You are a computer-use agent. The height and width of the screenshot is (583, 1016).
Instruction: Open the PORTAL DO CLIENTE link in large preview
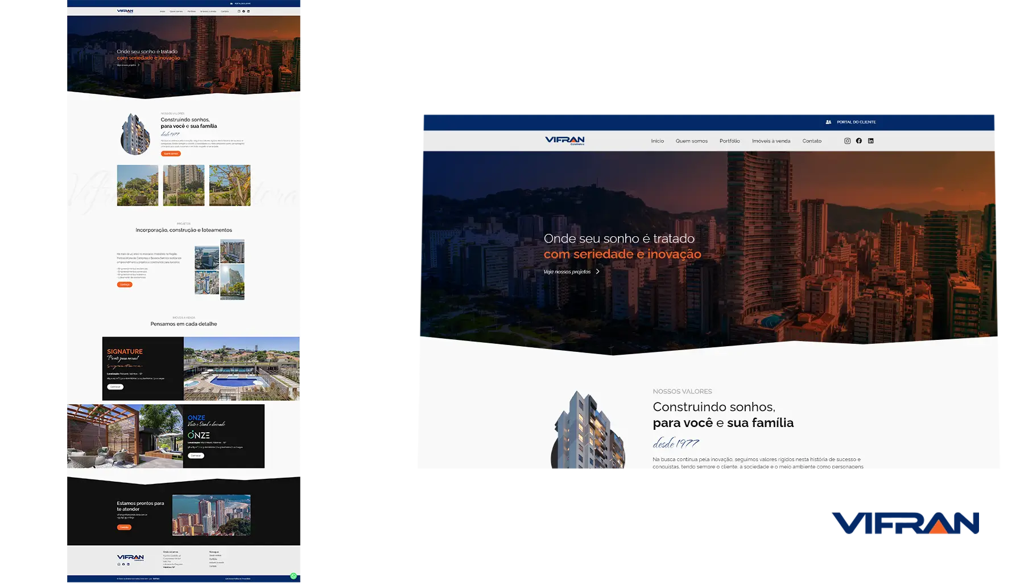coord(856,122)
